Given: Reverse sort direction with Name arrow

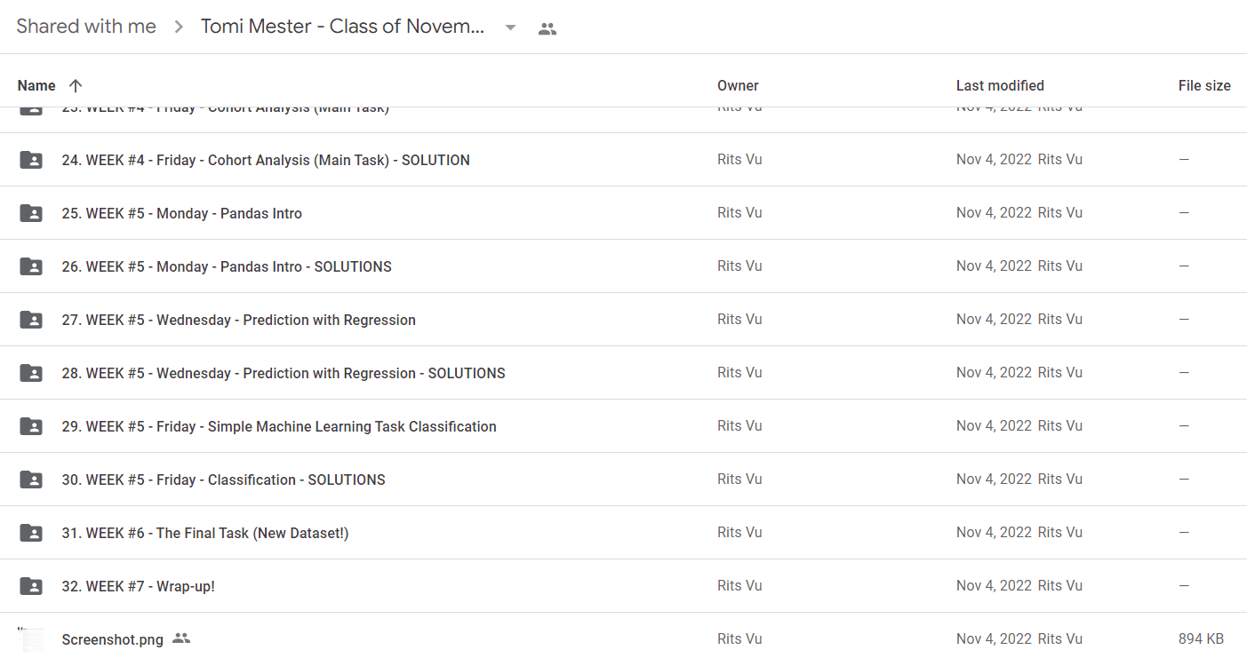Looking at the screenshot, I should pos(76,86).
